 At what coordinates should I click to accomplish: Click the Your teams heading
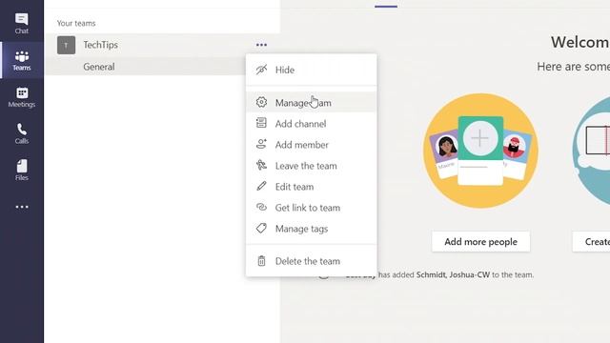(76, 23)
